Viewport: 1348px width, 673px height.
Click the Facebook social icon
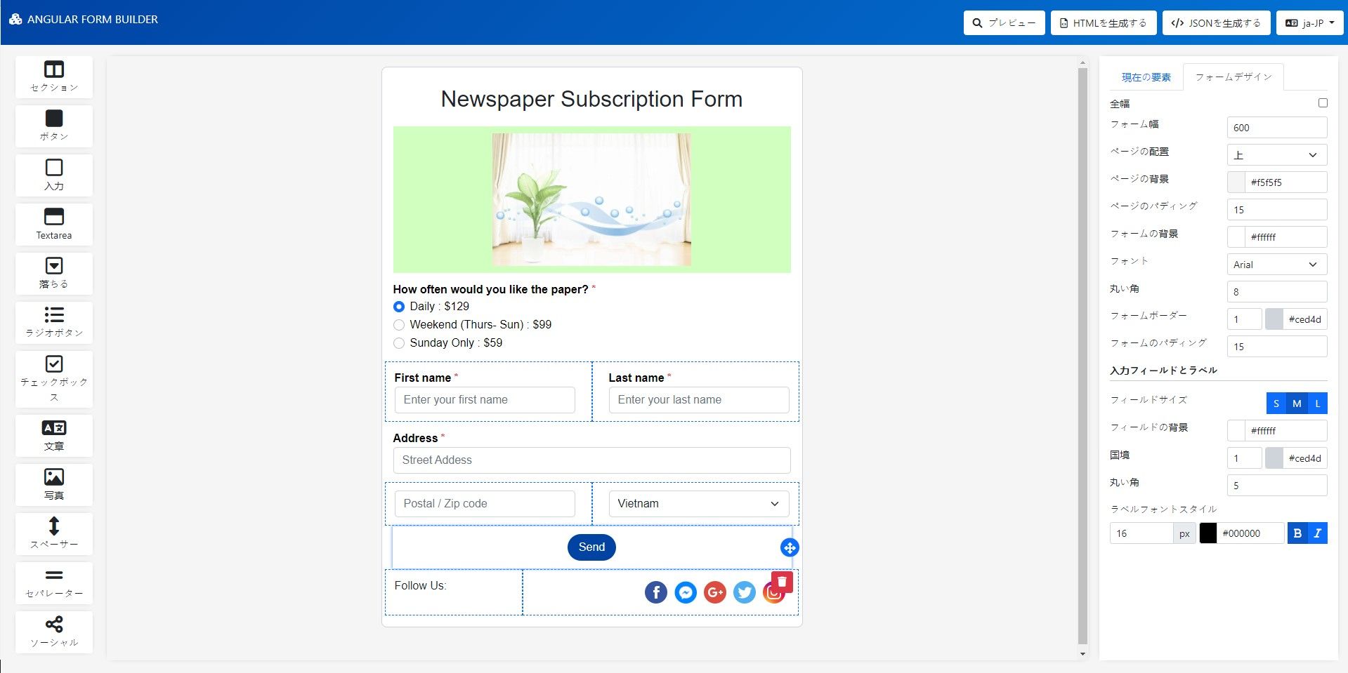point(656,592)
